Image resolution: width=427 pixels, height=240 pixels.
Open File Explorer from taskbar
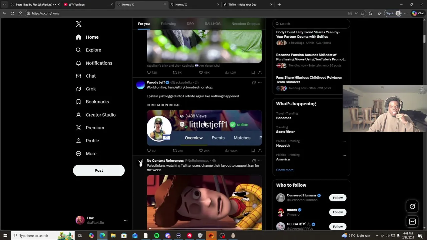coord(113,236)
